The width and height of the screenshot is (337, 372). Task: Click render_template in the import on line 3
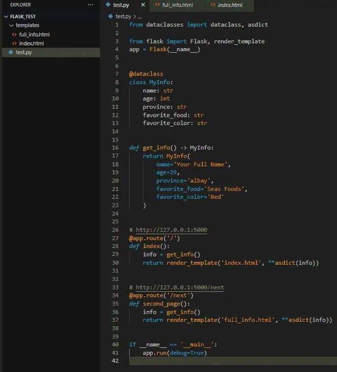point(239,41)
